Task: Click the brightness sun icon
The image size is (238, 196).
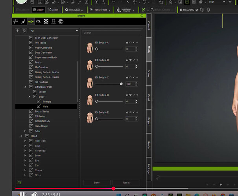Action: 230,2
